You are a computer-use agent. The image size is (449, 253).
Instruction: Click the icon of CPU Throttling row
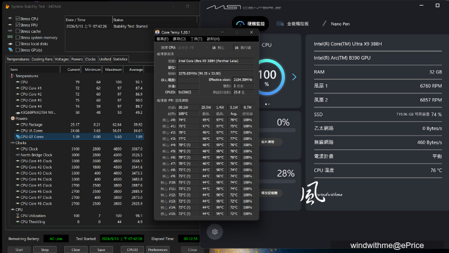[x=17, y=221]
